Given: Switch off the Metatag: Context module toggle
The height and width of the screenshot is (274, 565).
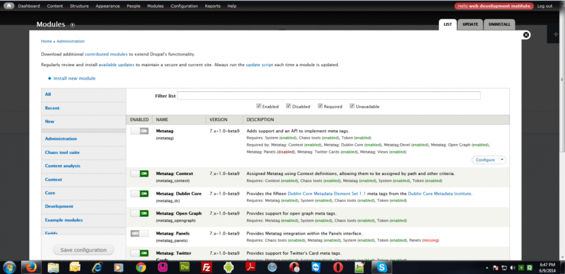Looking at the screenshot, I should coord(140,173).
